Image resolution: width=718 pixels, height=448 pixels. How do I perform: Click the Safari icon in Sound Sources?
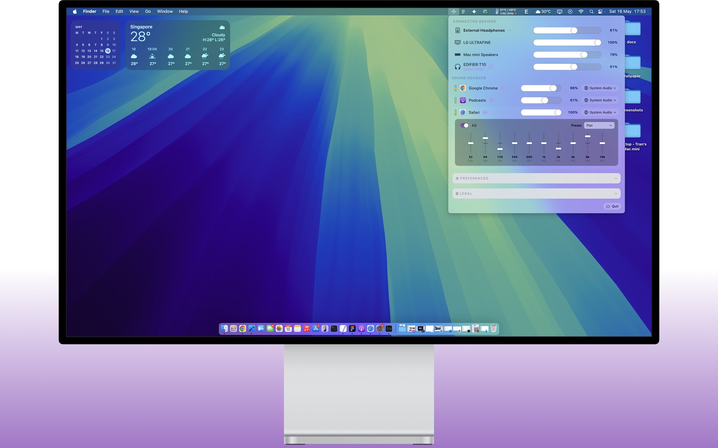(463, 113)
